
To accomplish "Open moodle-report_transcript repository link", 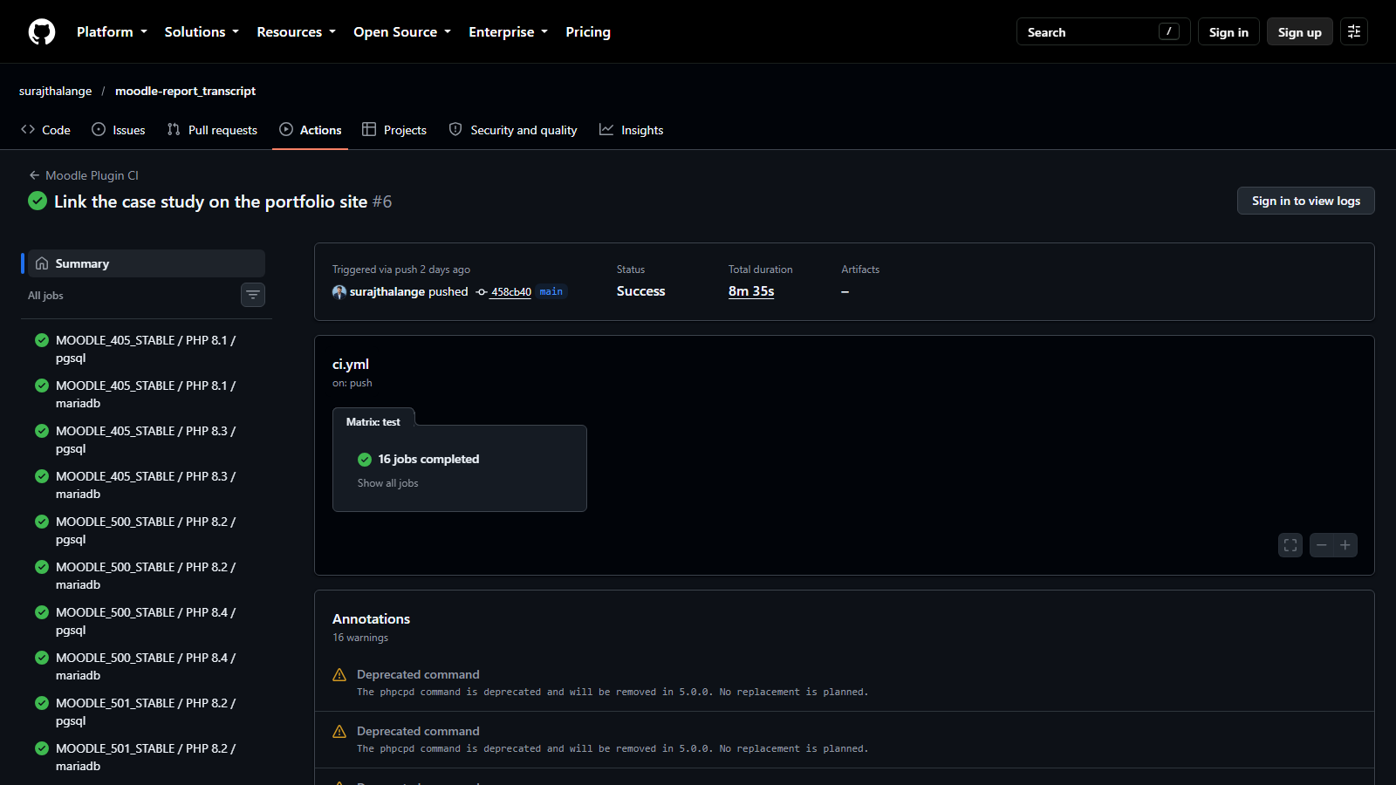I will (x=185, y=91).
